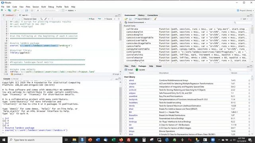
Task: Toggle Source on Save checkbox
Action: (22, 19)
